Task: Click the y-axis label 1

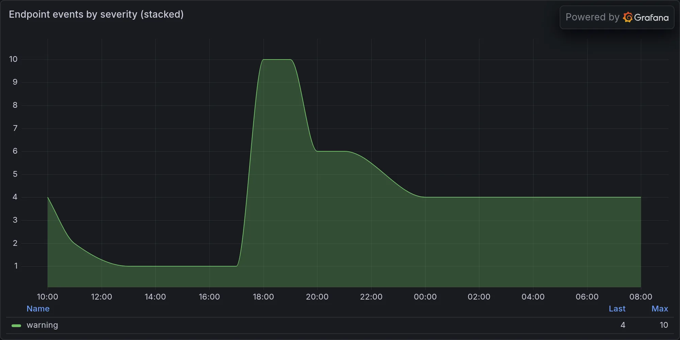Action: point(16,266)
